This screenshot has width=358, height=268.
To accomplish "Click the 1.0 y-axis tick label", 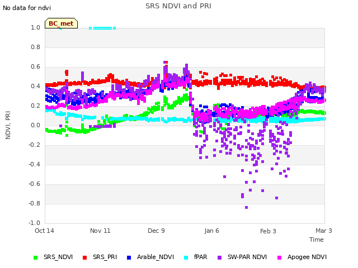I will tap(36, 27).
